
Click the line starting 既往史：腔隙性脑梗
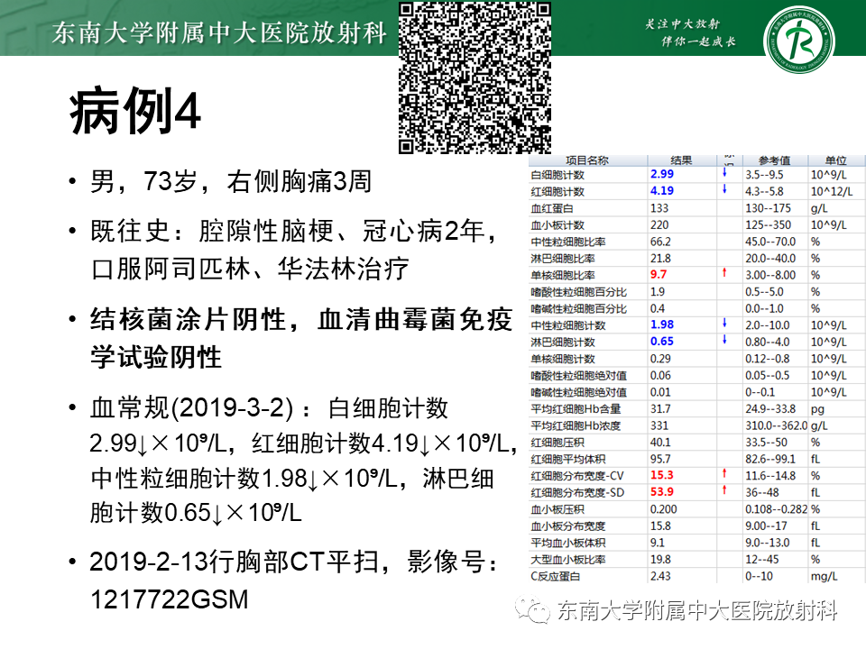click(x=292, y=231)
